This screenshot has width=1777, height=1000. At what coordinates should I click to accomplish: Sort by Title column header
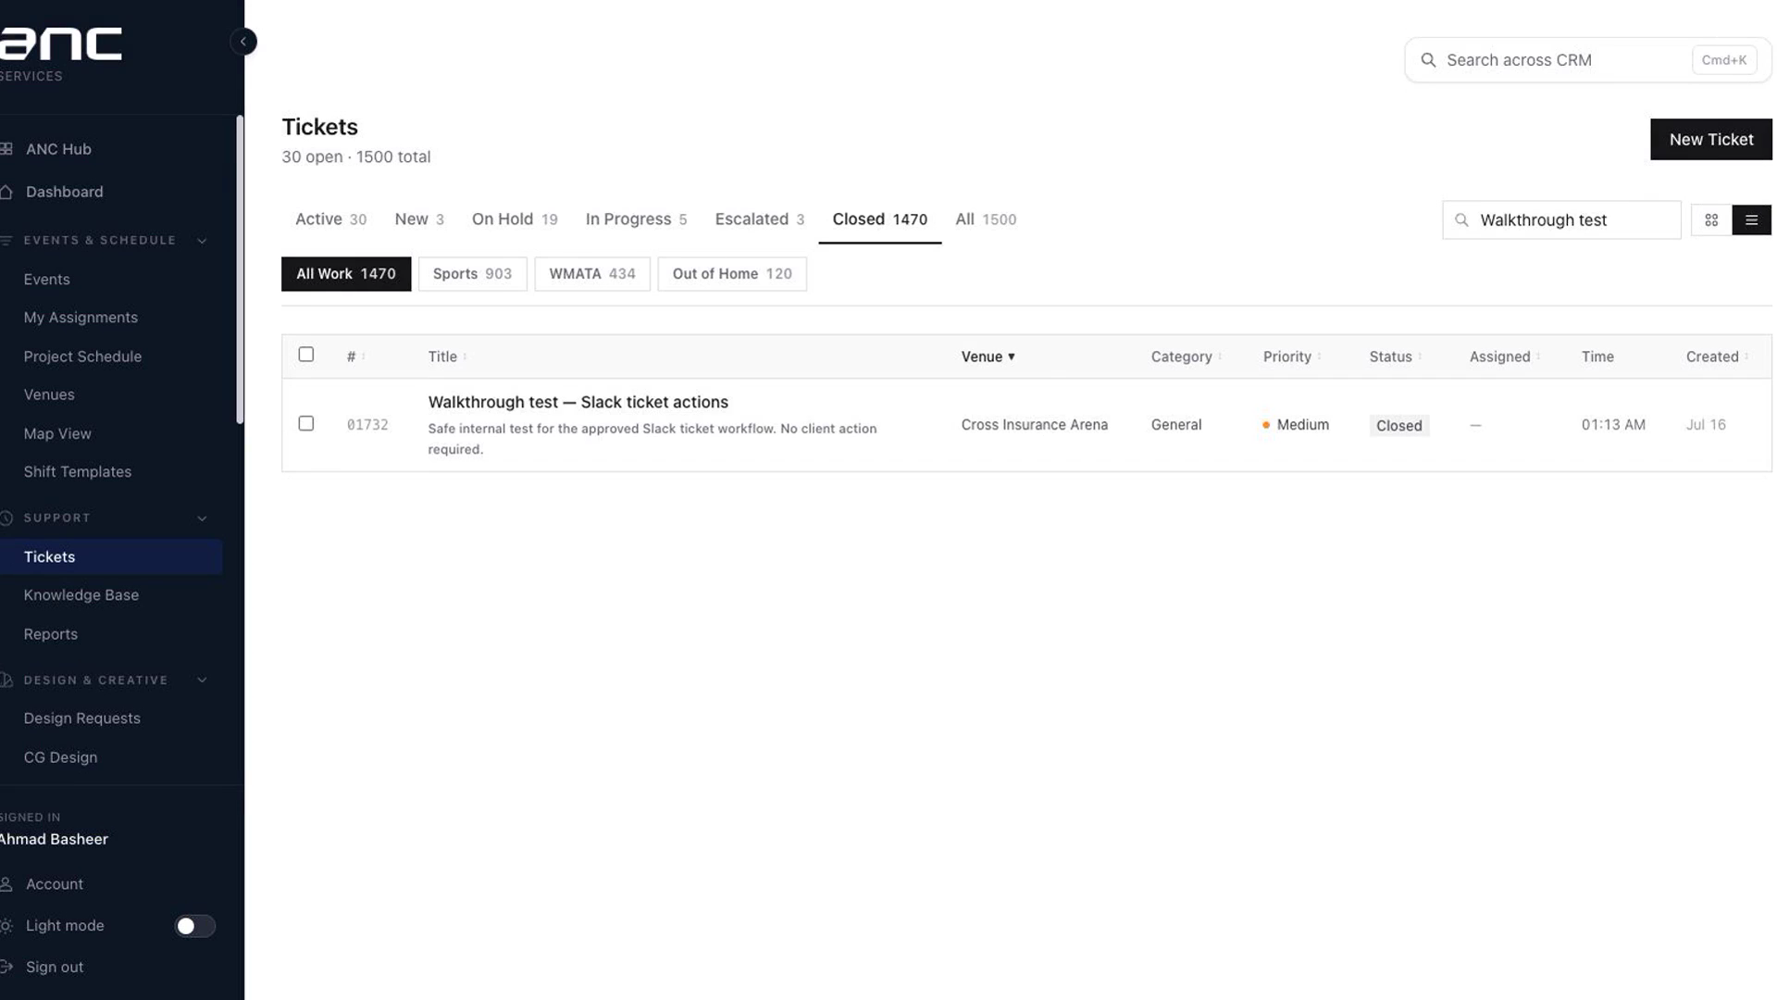coord(447,356)
